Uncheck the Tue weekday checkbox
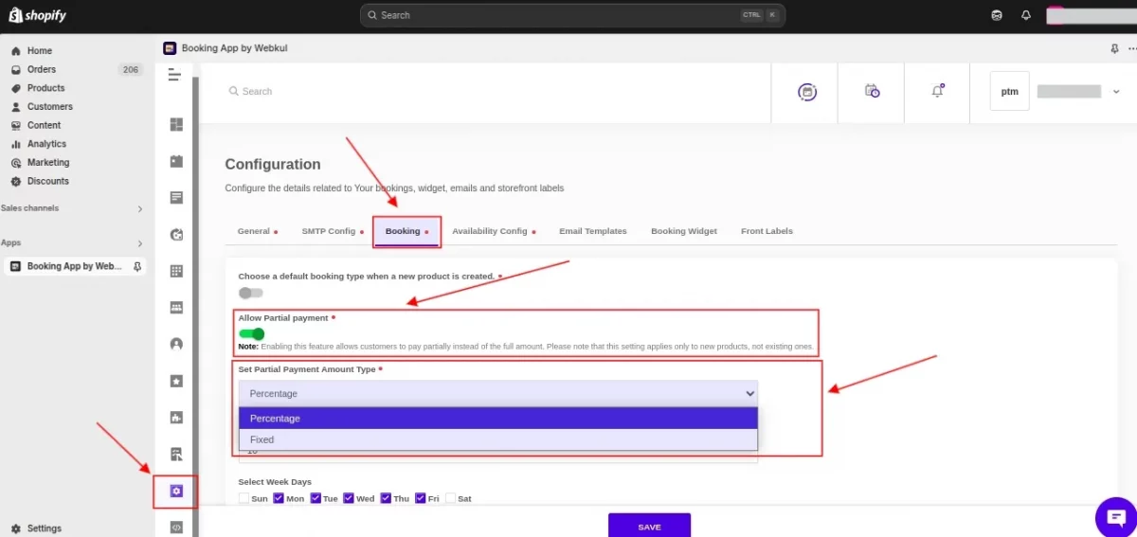This screenshot has height=537, width=1137. click(316, 498)
